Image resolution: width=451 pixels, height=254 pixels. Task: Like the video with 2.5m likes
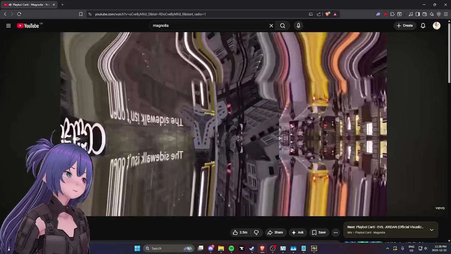(x=240, y=232)
